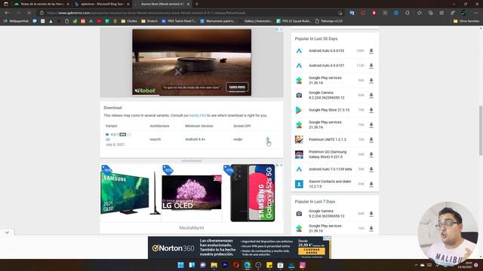Image resolution: width=483 pixels, height=271 pixels.
Task: Select the Aurora Store (libraid version) tab
Action: click(x=162, y=4)
